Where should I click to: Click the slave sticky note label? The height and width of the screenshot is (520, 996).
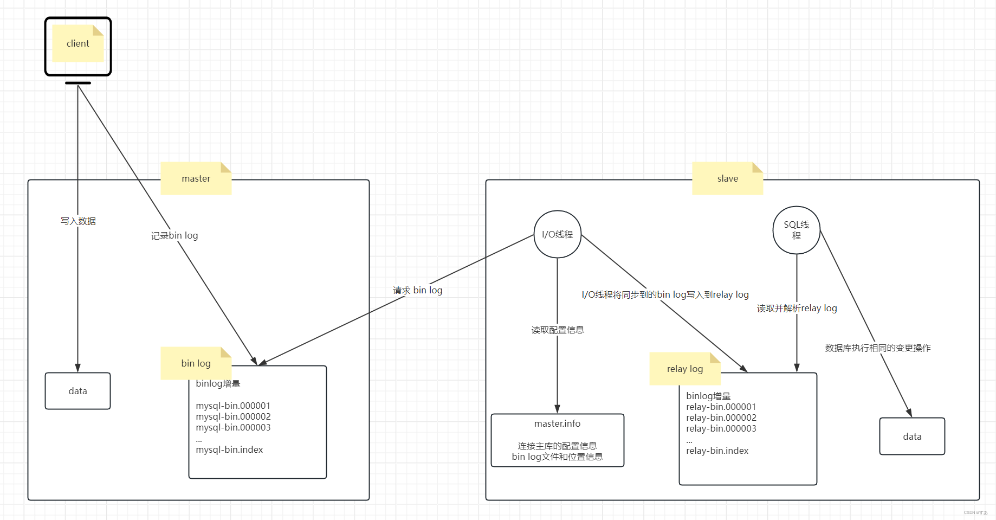tap(728, 178)
